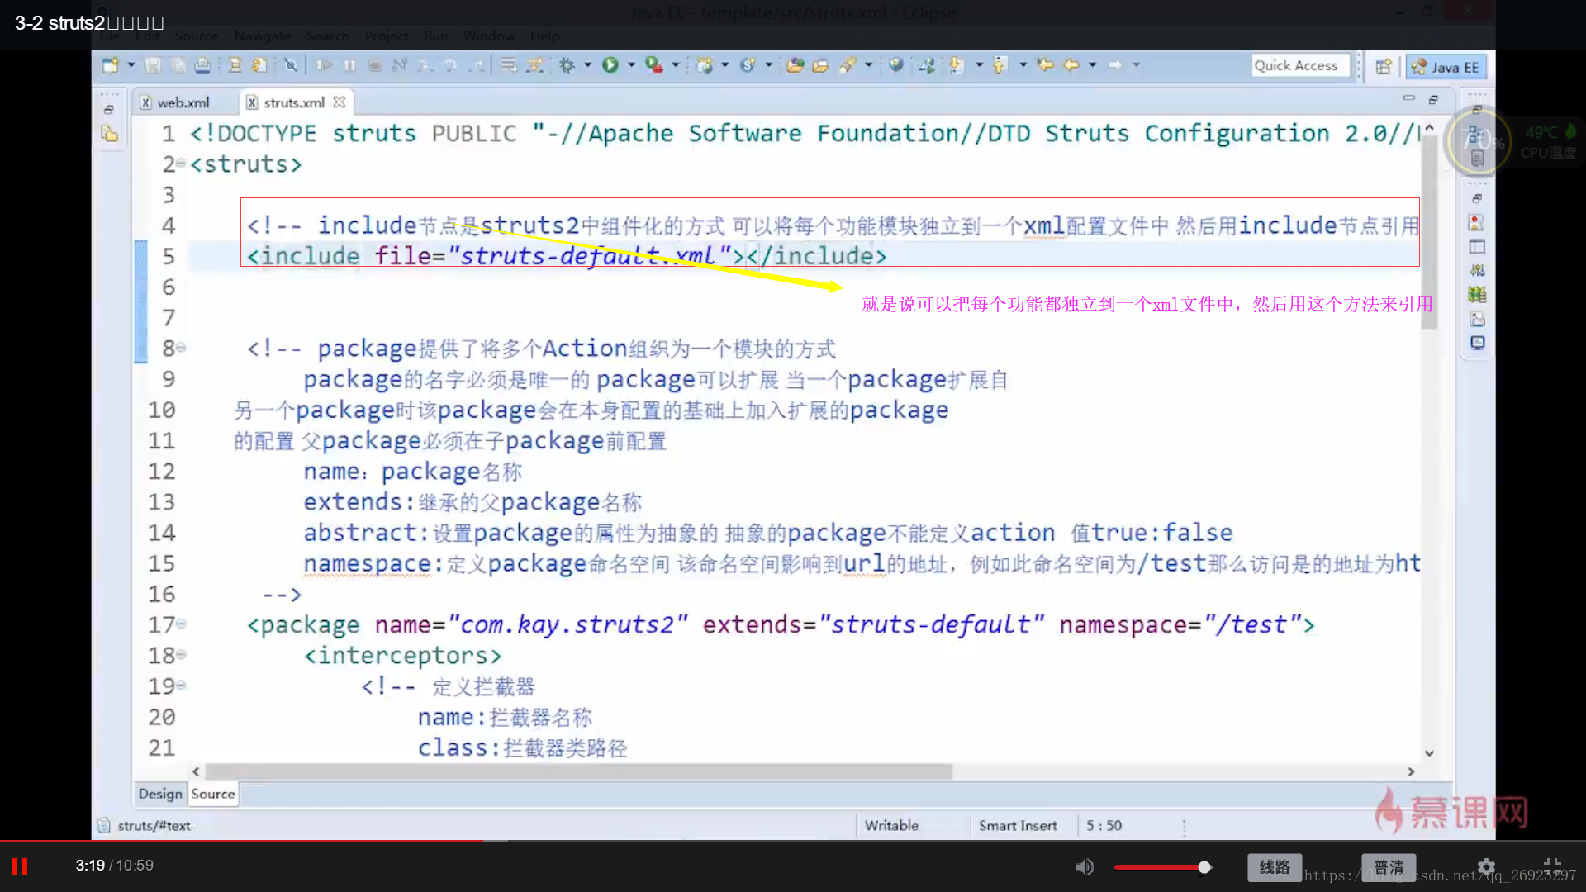The height and width of the screenshot is (892, 1586).
Task: Click the Open Perspective icon
Action: coord(1384,66)
